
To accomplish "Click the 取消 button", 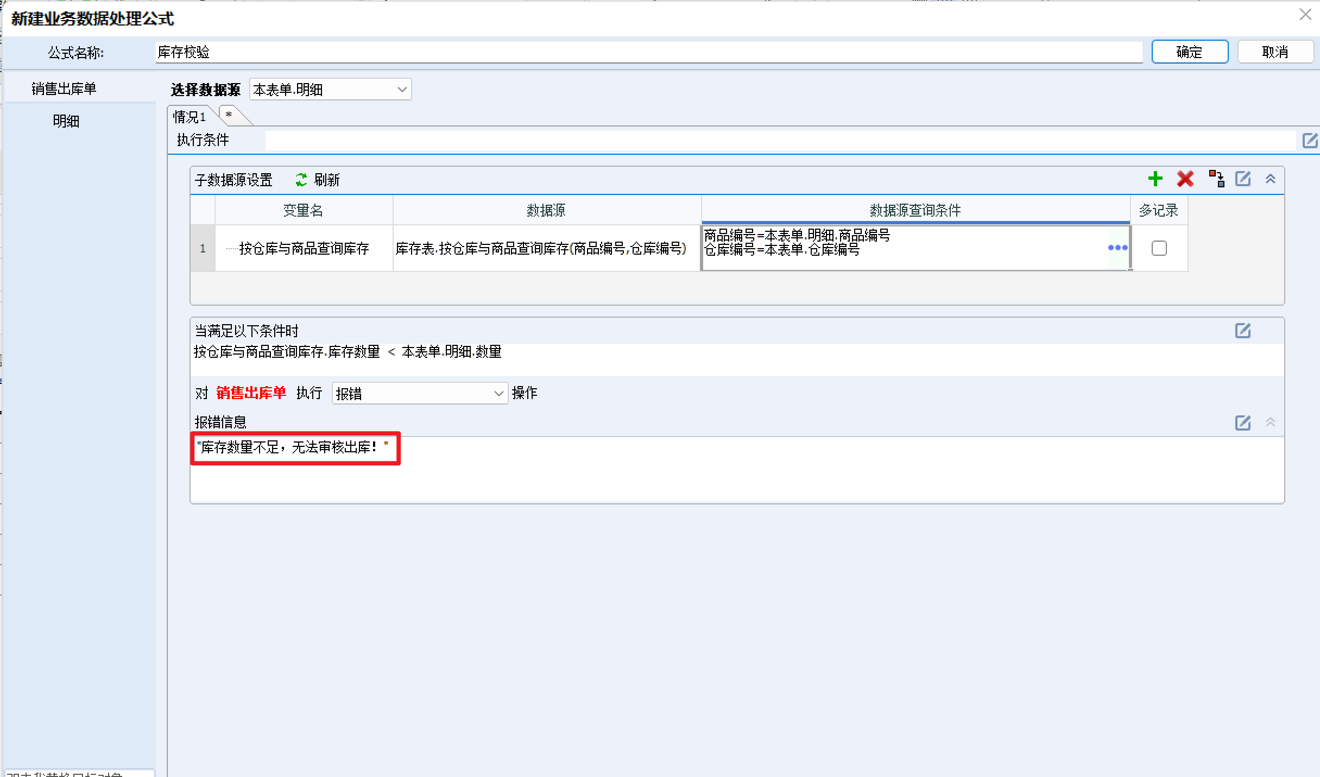I will coord(1275,52).
